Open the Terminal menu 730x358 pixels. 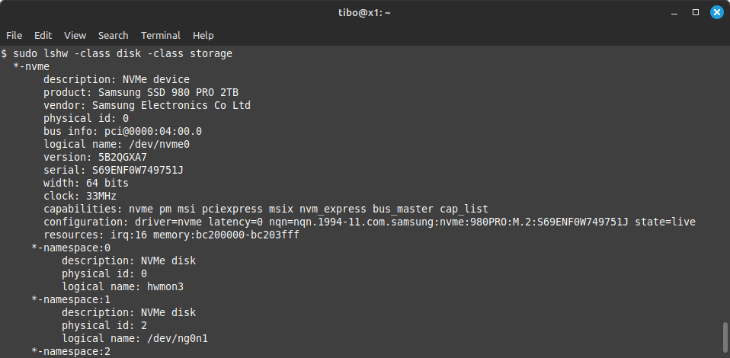tap(161, 35)
